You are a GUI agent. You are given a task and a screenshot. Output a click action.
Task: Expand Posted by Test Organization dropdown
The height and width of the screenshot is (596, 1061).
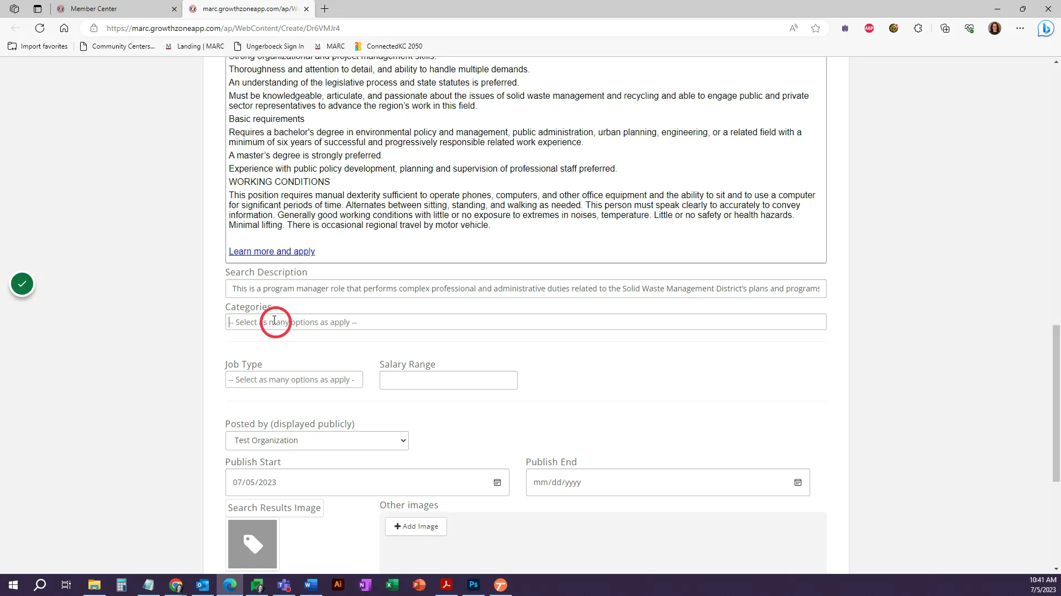pos(317,440)
